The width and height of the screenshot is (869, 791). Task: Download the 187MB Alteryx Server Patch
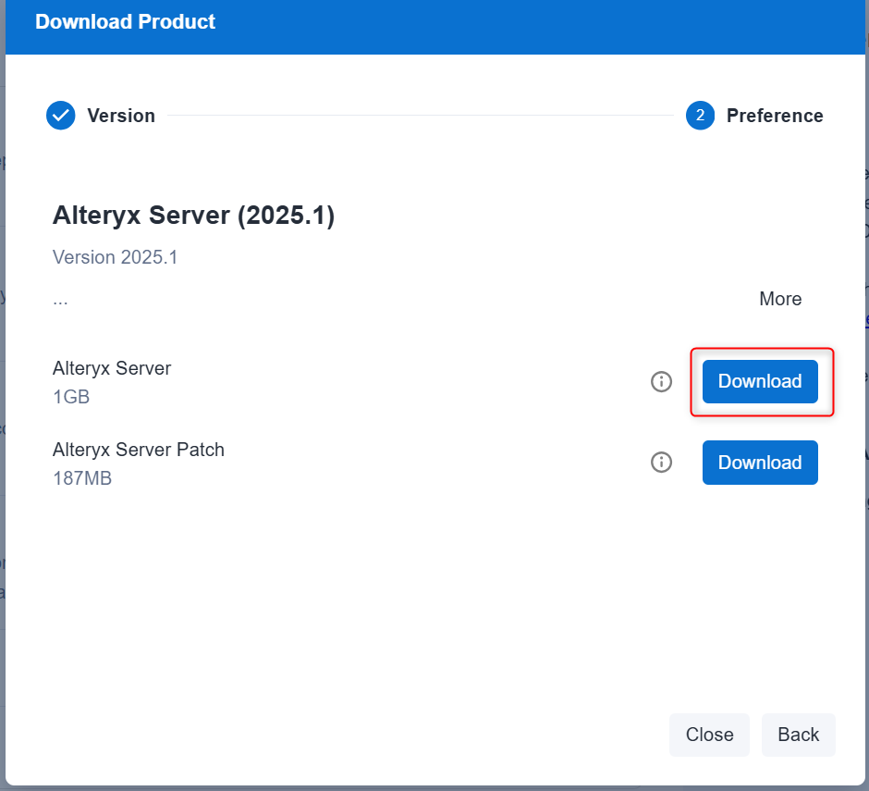[x=760, y=463]
